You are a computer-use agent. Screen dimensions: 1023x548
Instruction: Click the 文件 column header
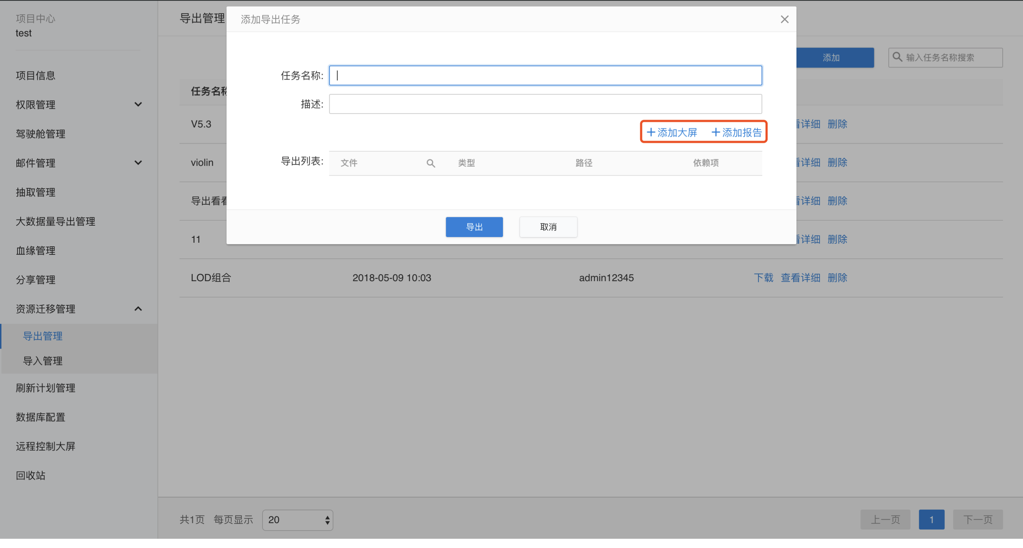(349, 163)
